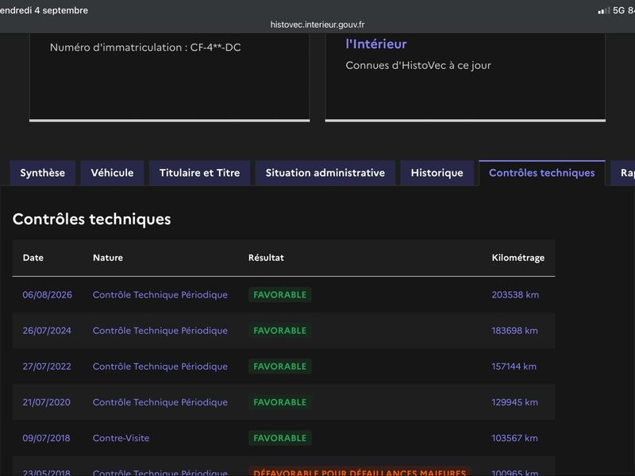Click the Nature column header
The height and width of the screenshot is (476, 635).
pos(108,258)
